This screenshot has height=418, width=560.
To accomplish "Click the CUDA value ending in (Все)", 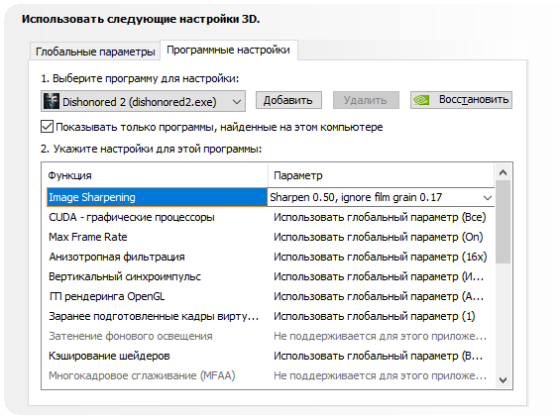I will click(x=380, y=217).
